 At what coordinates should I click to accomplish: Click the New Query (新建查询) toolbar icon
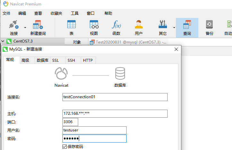(x=38, y=25)
